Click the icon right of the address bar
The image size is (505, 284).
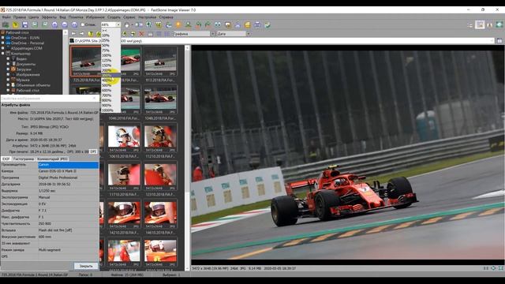coord(499,41)
